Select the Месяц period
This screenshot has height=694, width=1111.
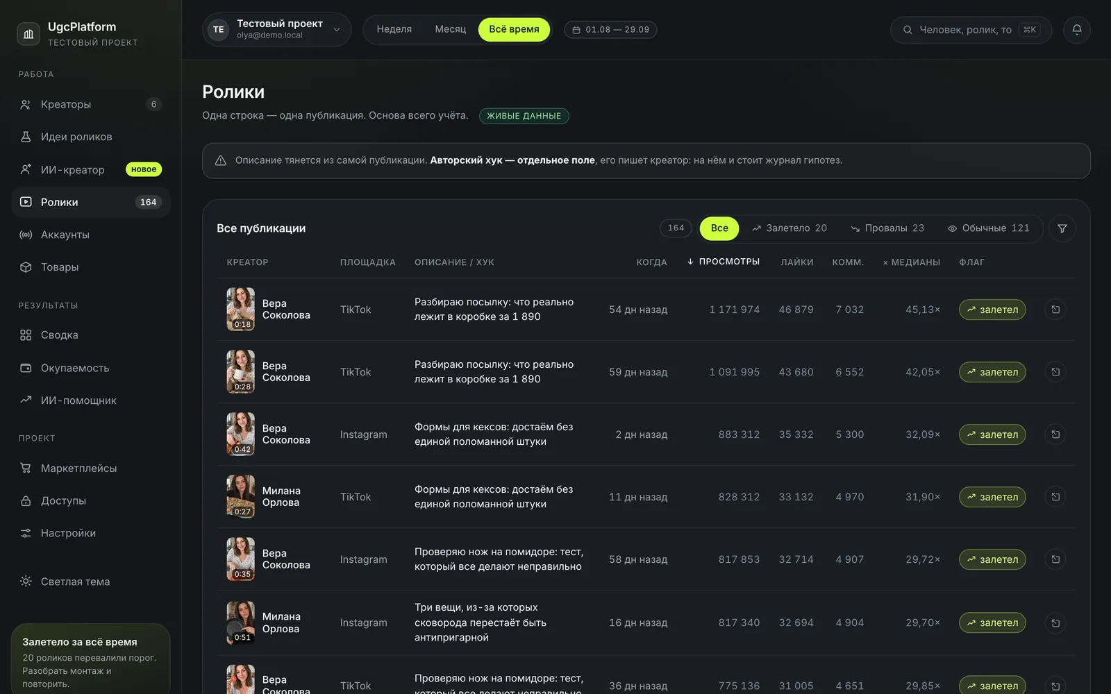[x=451, y=29]
